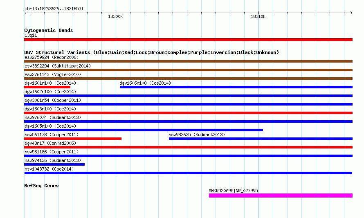Click the blue nsv1043732 gain bar
This screenshot has height=218, width=364.
tap(188, 173)
